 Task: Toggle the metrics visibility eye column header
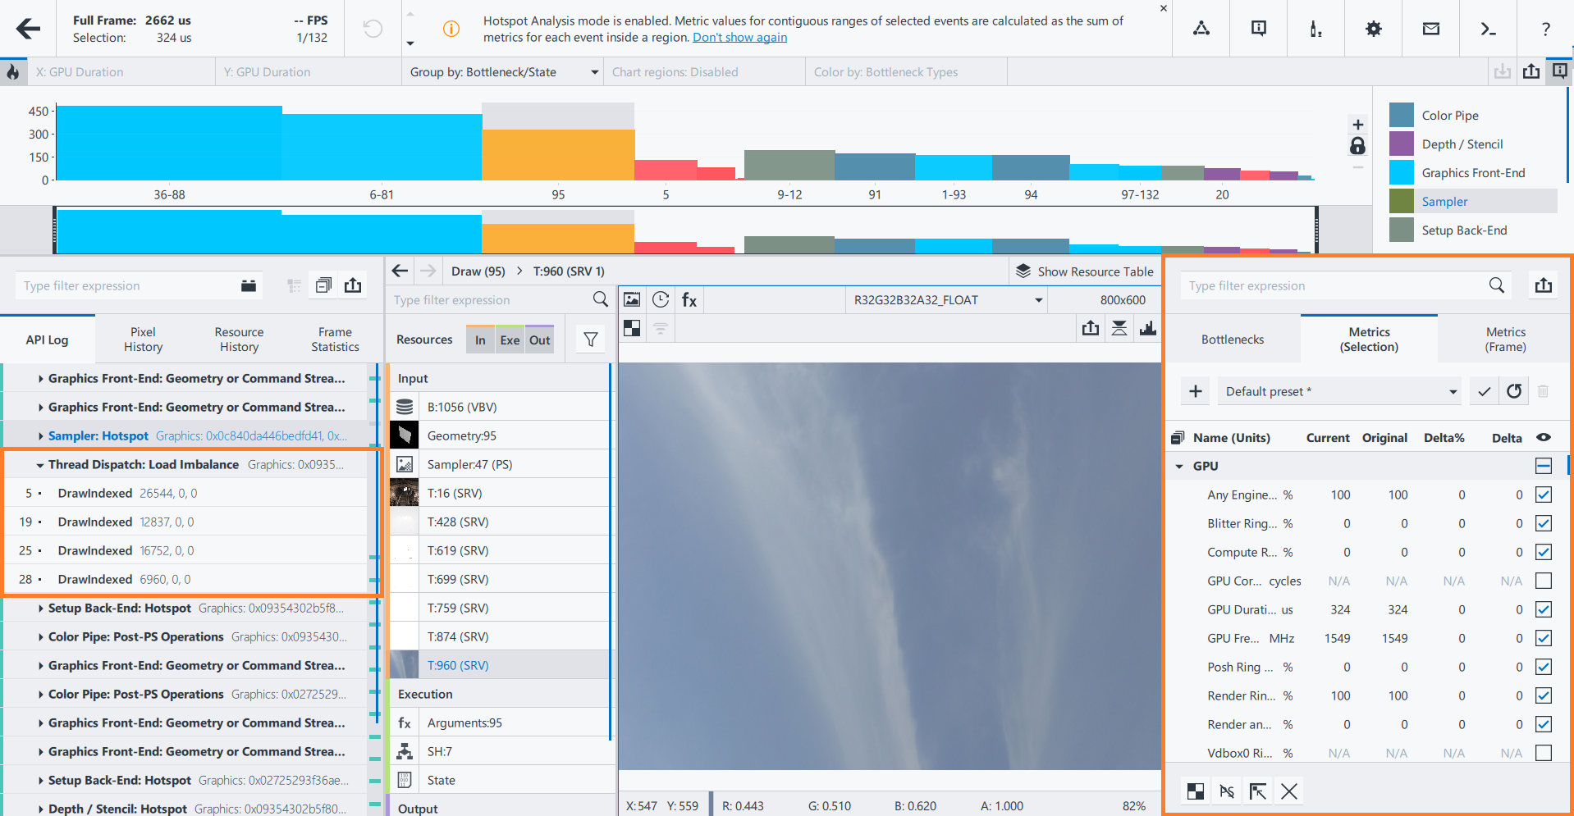click(1543, 437)
